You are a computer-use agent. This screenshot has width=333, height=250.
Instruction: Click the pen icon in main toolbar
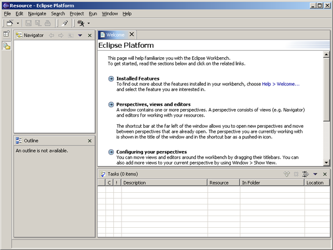(65, 23)
